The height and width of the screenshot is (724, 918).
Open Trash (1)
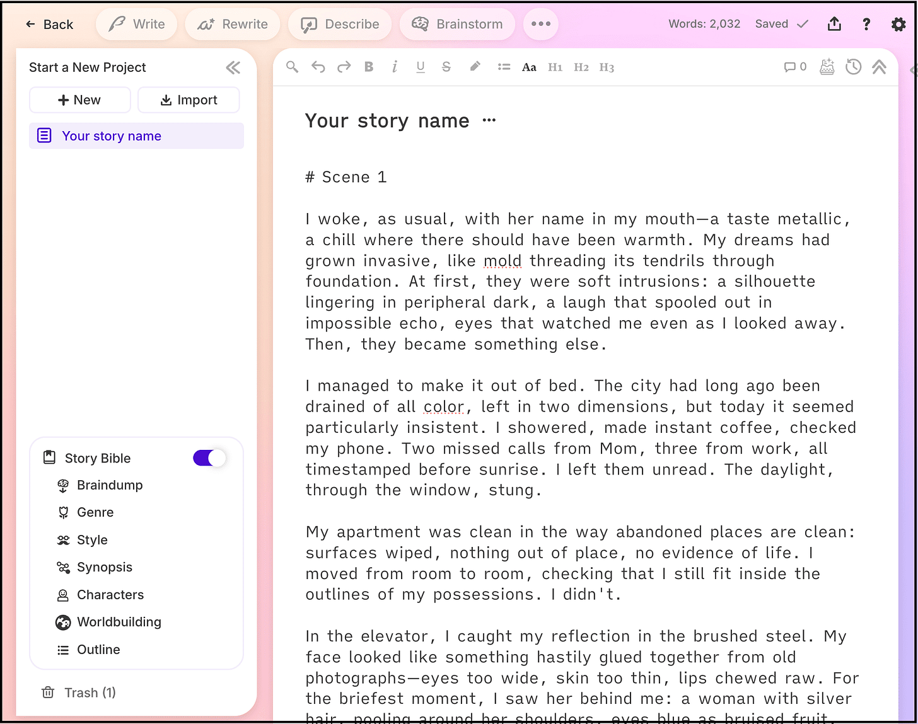pyautogui.click(x=79, y=692)
